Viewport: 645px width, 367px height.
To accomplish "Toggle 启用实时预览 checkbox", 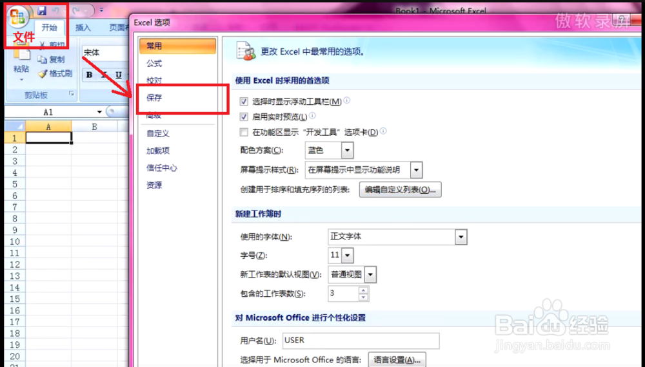I will [x=244, y=117].
